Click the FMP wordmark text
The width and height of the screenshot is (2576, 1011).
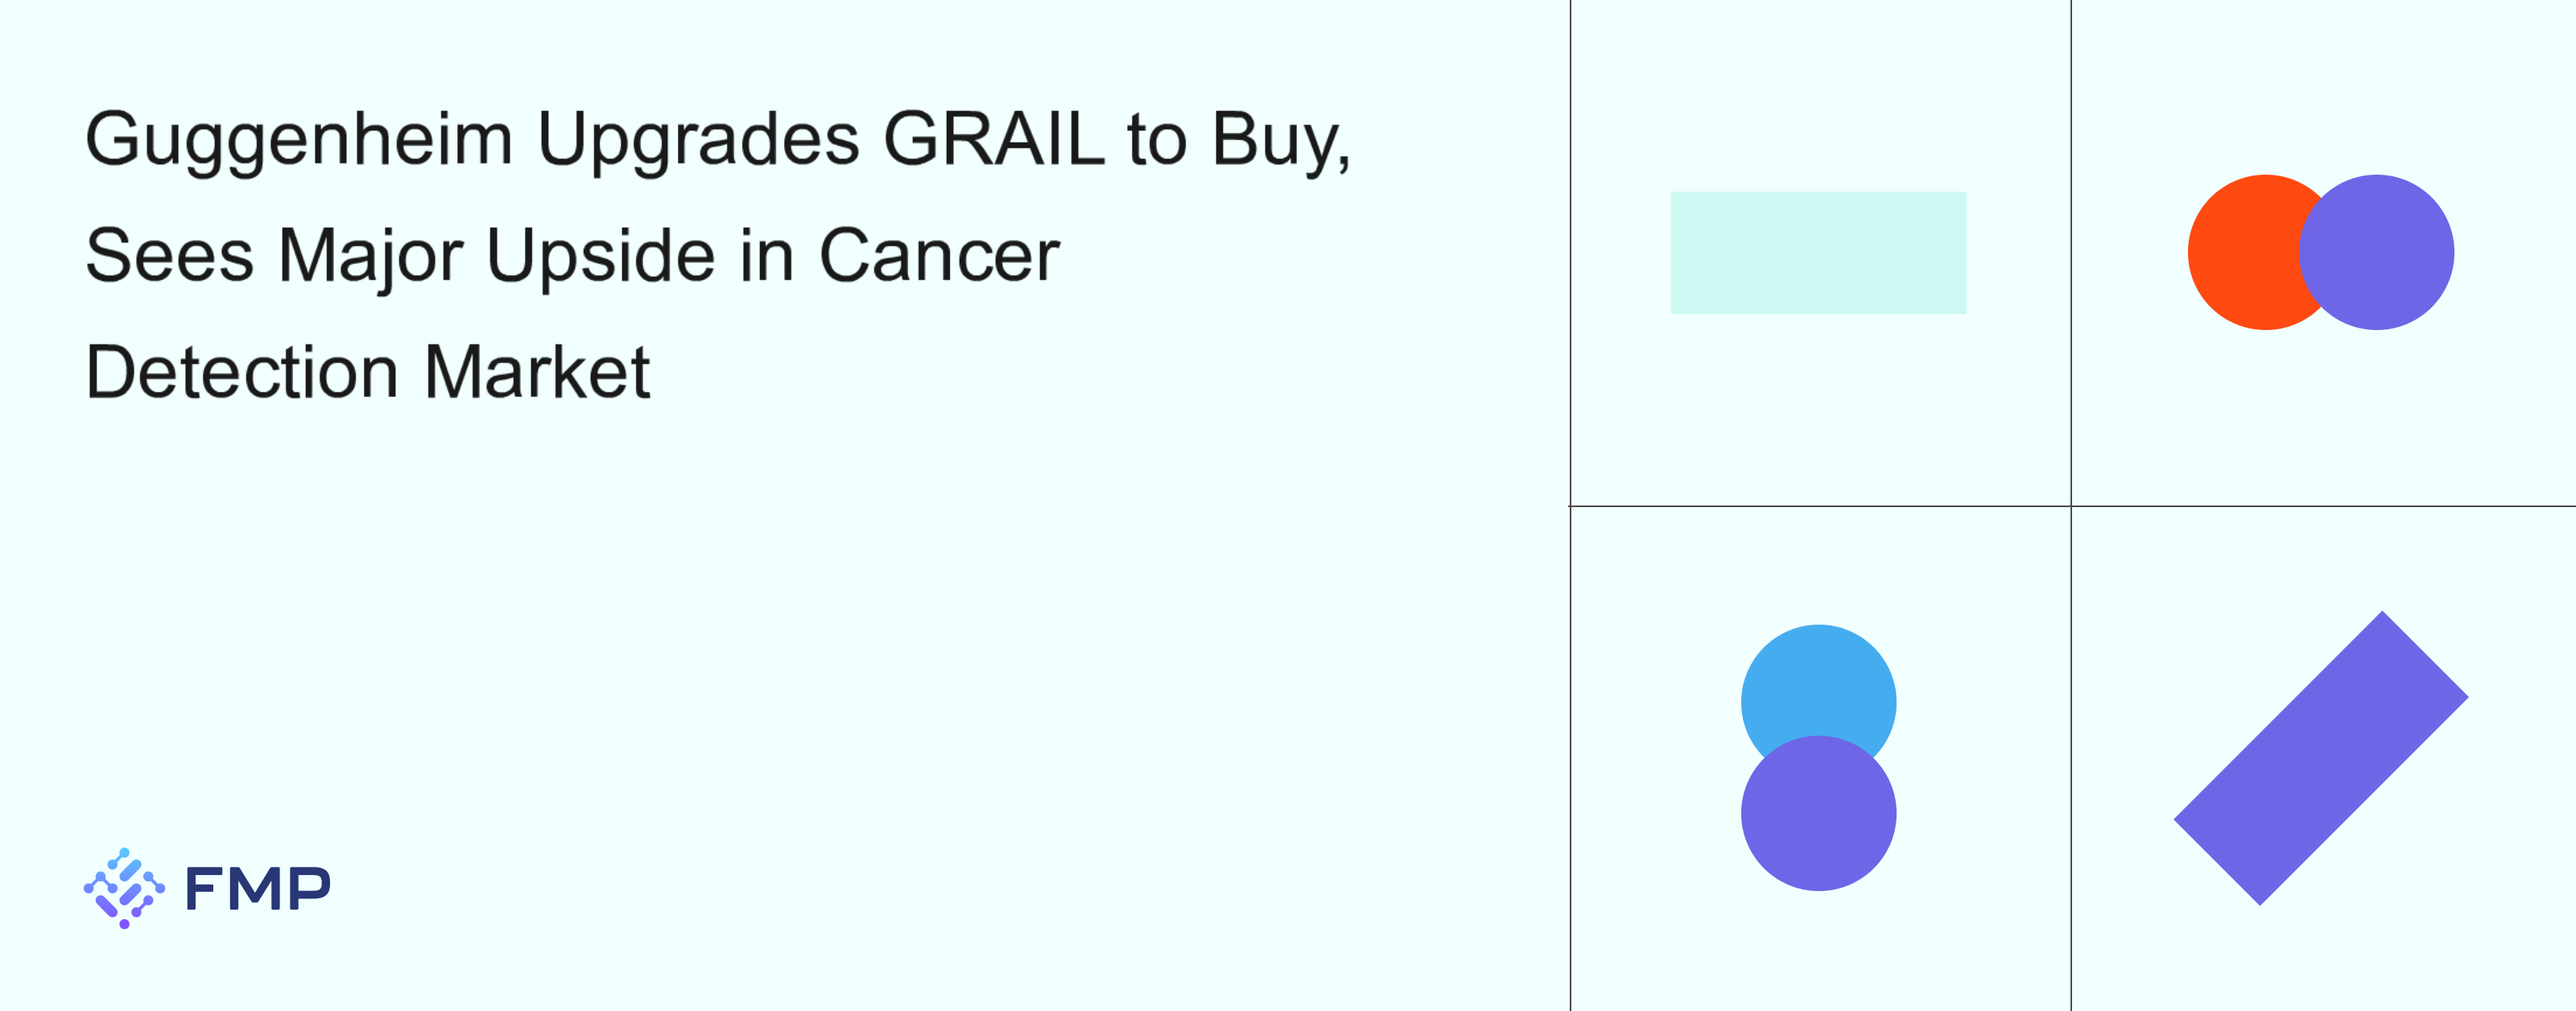258,888
